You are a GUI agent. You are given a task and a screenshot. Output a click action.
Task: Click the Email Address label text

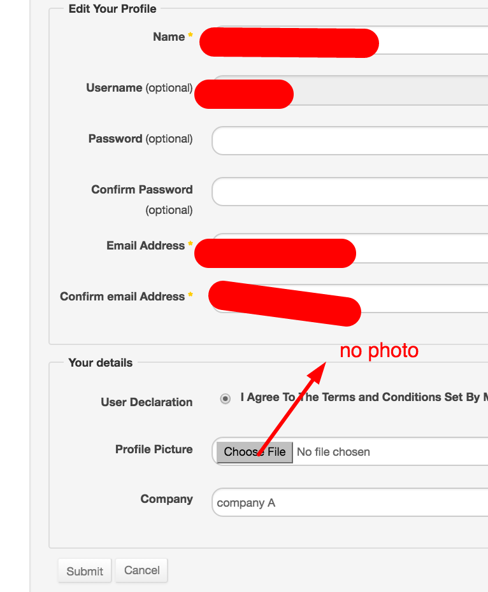(x=145, y=246)
